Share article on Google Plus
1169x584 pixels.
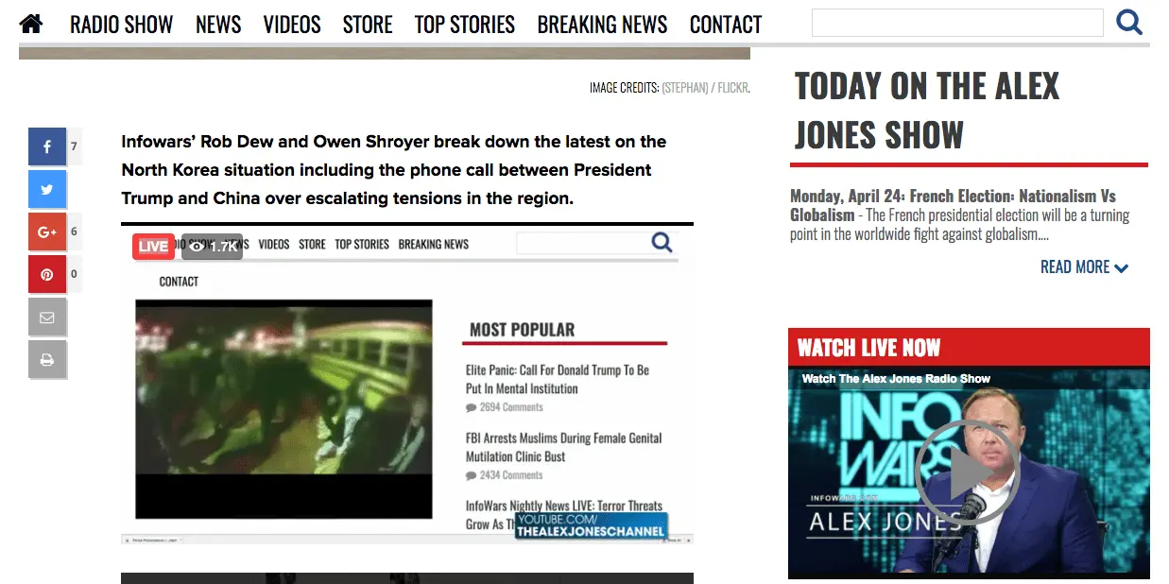click(47, 232)
